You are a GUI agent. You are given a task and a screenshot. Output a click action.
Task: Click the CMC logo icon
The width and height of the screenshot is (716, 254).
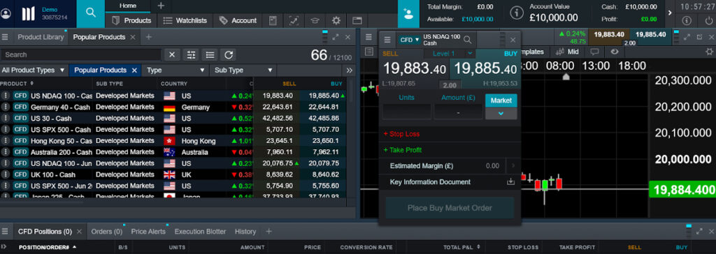click(x=28, y=14)
